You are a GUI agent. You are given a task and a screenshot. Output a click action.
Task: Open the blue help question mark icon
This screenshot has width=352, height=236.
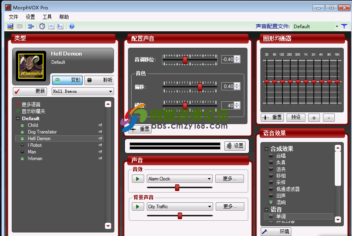point(72,26)
